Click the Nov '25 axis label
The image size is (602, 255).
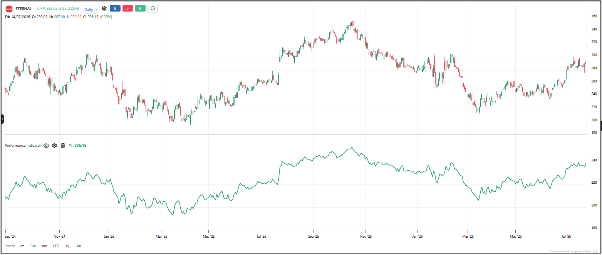(366, 236)
